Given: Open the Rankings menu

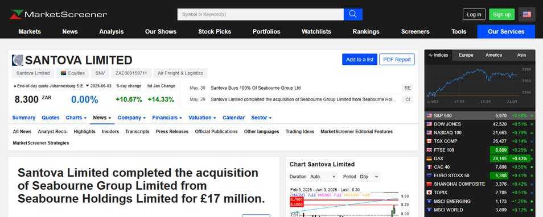Looking at the screenshot, I should tap(366, 31).
